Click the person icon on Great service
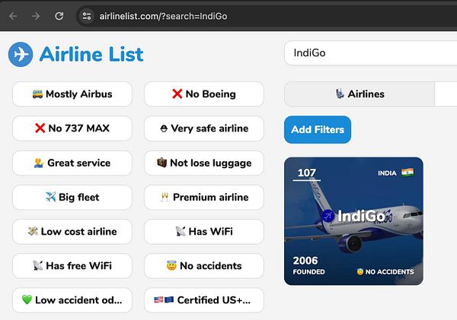This screenshot has height=320, width=457. tap(39, 163)
